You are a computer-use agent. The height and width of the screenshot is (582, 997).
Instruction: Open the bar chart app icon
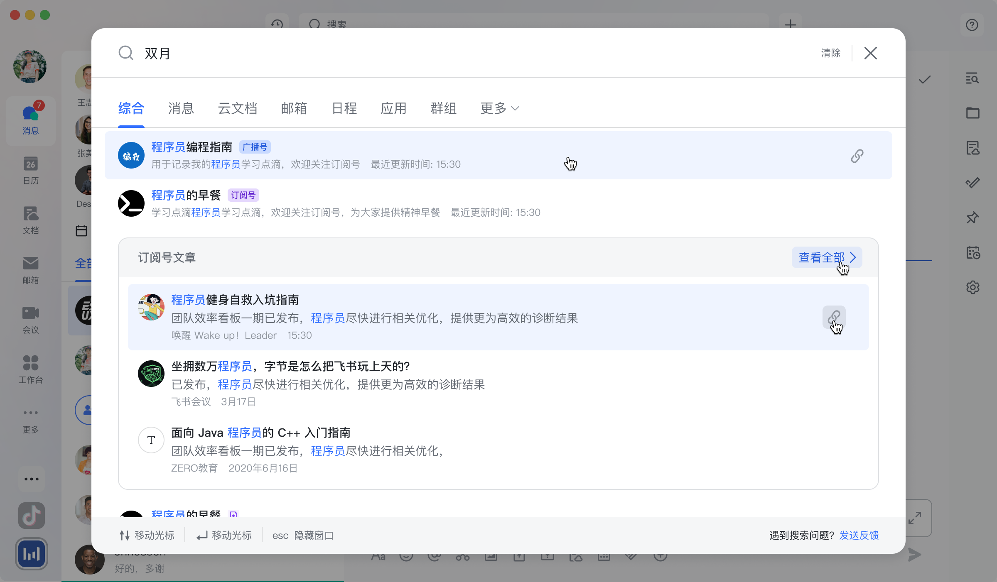tap(32, 554)
